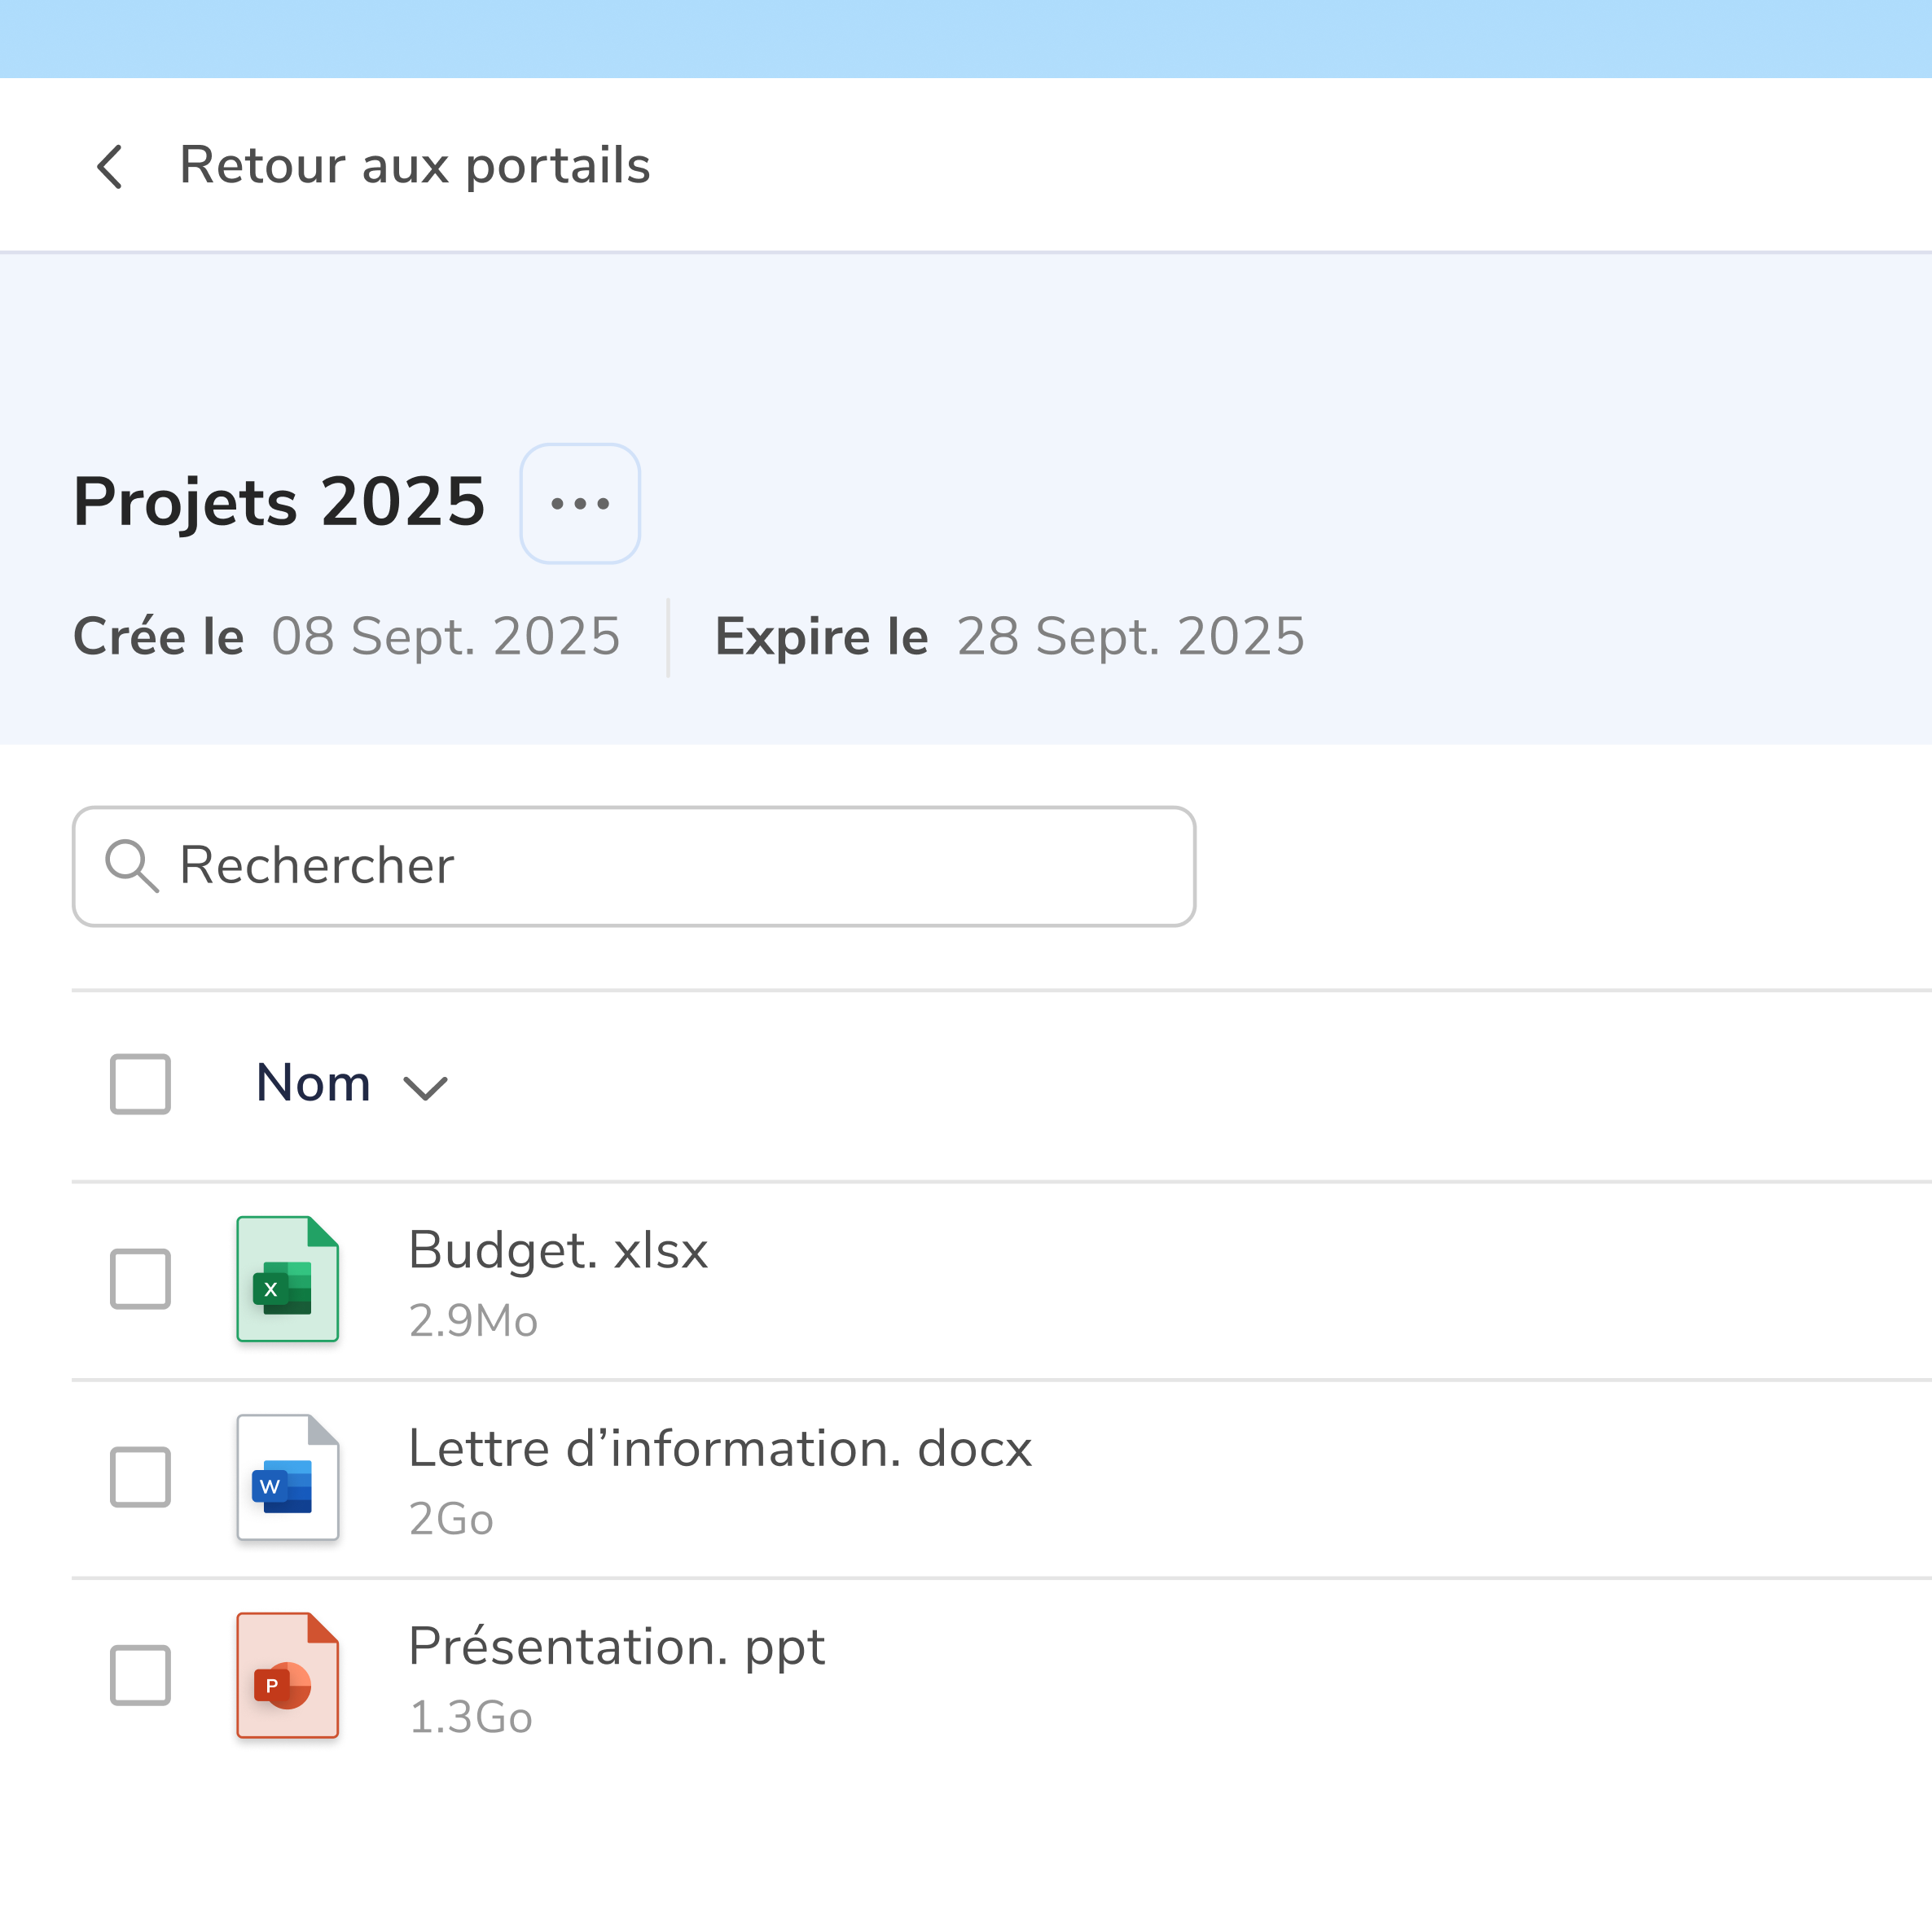Expand the chevron next to Nom
This screenshot has width=1932, height=1921.
coord(425,1087)
